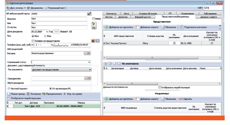The image size is (230, 125).
Task: Open the Доп. отчеты menu in toolbar
Action: [16, 8]
